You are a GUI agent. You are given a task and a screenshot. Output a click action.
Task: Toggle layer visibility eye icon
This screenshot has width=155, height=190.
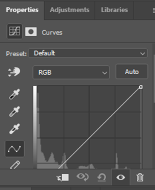[121, 177]
